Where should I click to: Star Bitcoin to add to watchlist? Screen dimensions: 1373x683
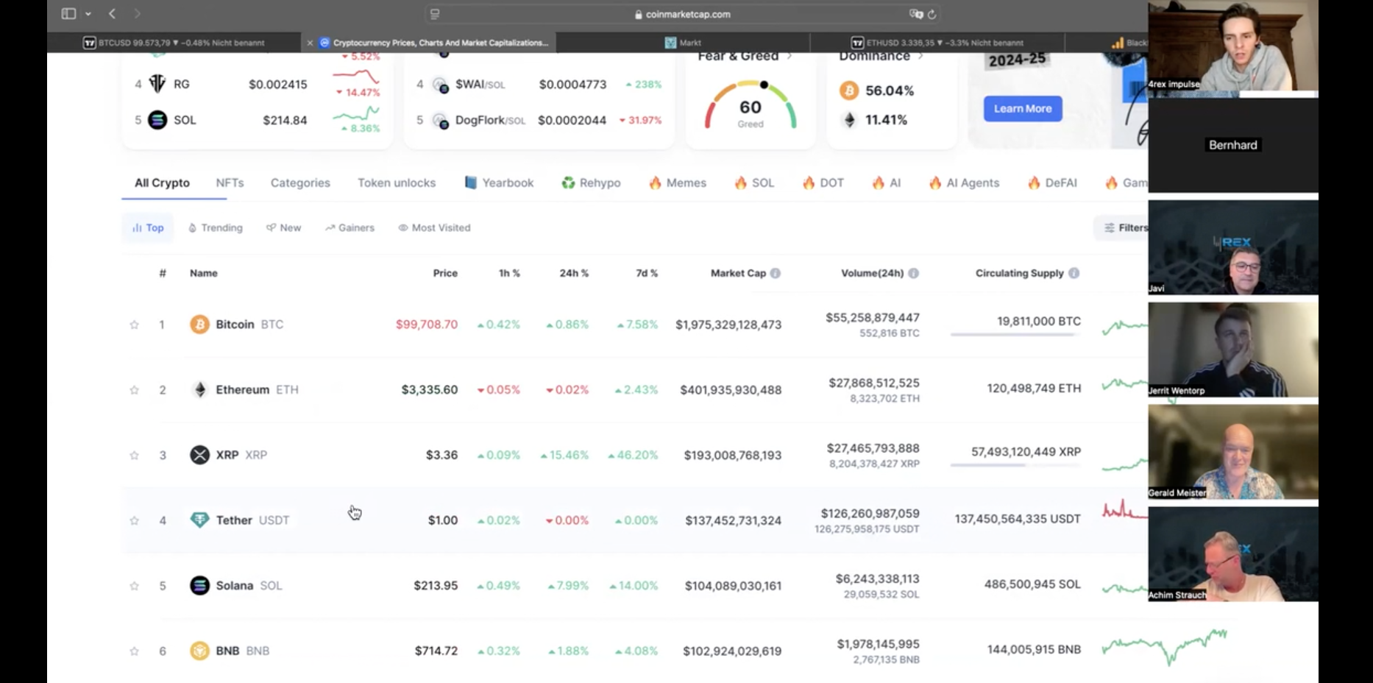click(x=134, y=325)
